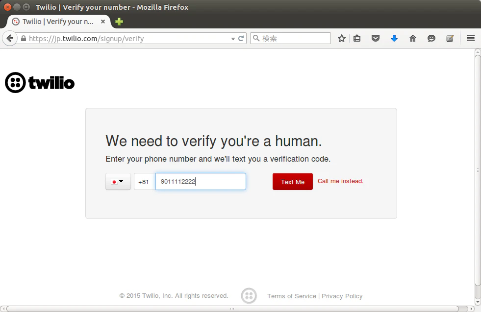Click the footer Twilio circle logo
Image resolution: width=481 pixels, height=312 pixels.
249,296
